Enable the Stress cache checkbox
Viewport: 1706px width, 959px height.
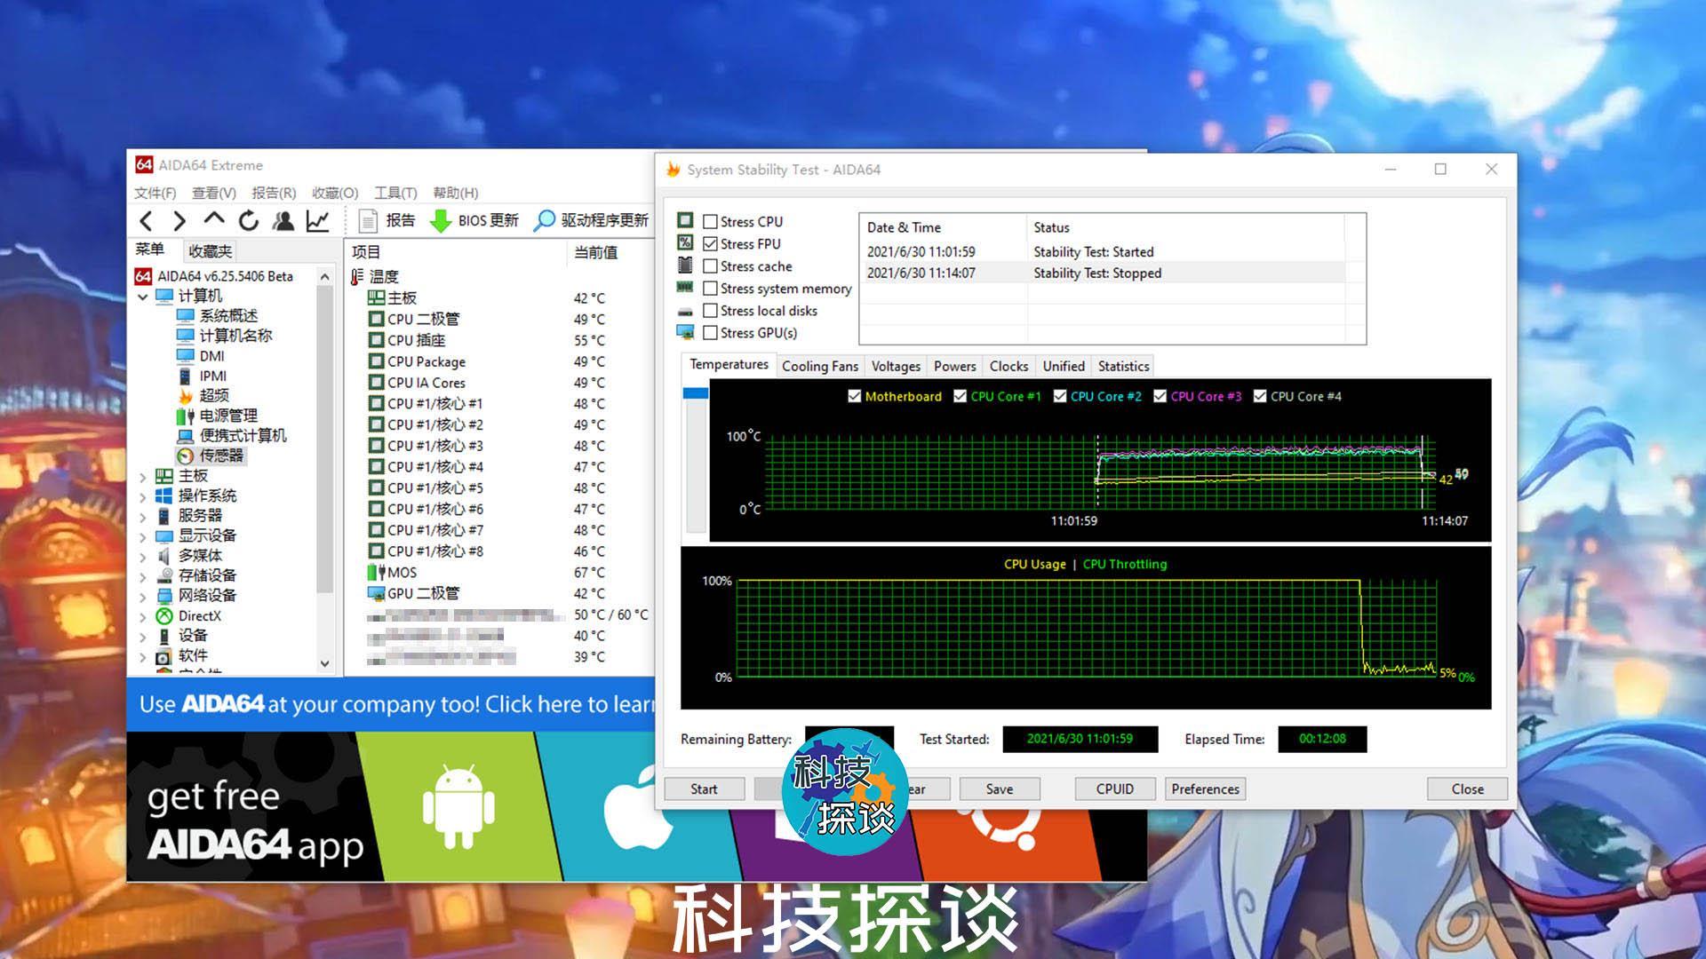tap(710, 266)
